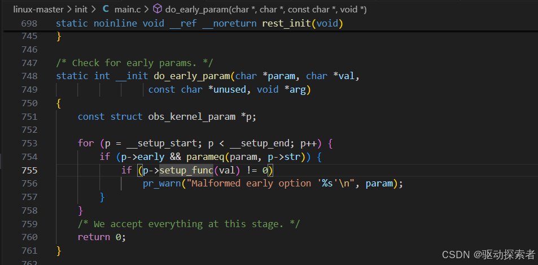Expand chevron after main.c breadcrumb
538x265 pixels.
[147, 9]
